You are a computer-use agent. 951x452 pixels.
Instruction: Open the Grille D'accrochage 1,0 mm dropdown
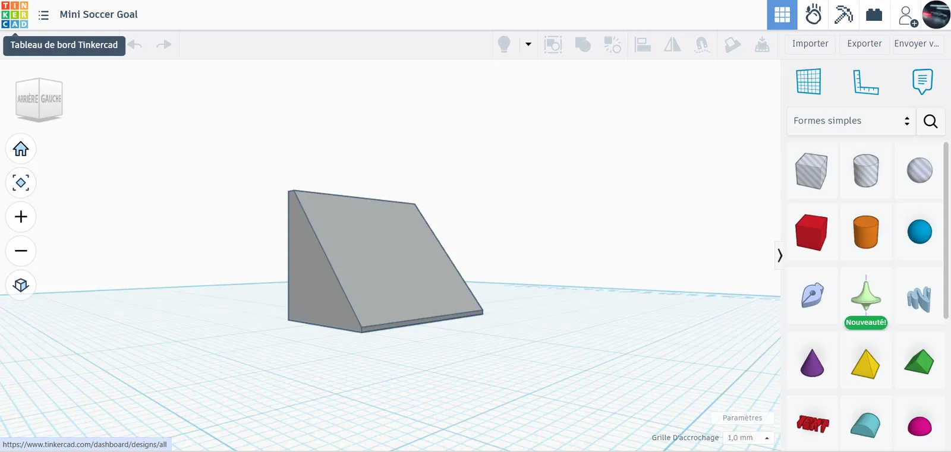tap(749, 438)
